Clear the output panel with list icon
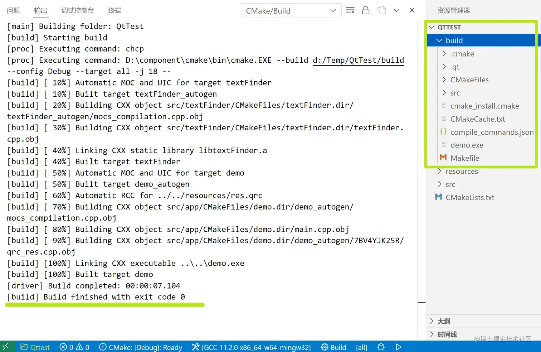Viewport: 541px width, 352px height. click(350, 10)
